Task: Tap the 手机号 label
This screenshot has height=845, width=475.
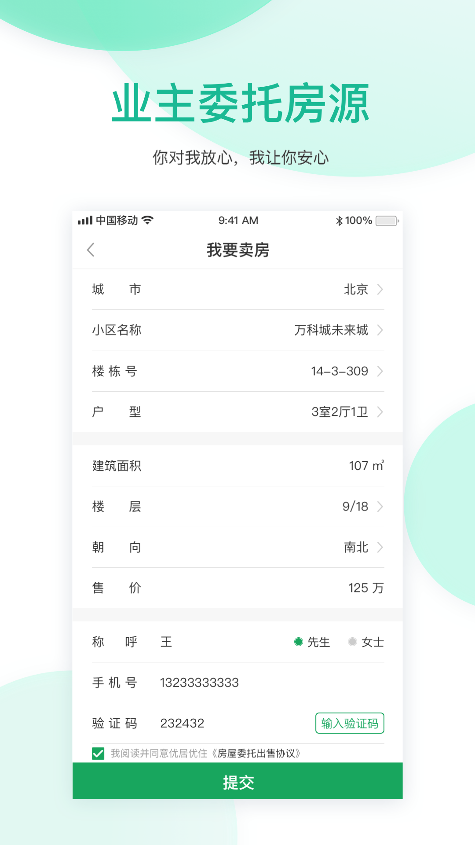Action: pos(114,683)
